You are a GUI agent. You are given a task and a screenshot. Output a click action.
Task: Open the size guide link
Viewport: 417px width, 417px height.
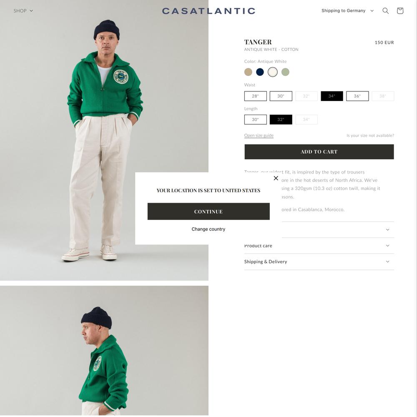tap(259, 136)
